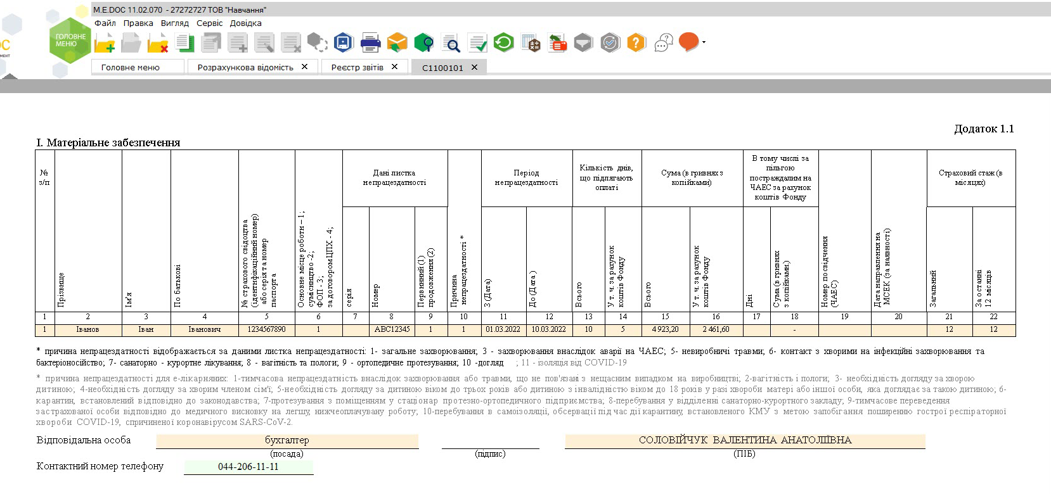Click the orange envelope send icon
The image size is (1051, 494).
[397, 42]
